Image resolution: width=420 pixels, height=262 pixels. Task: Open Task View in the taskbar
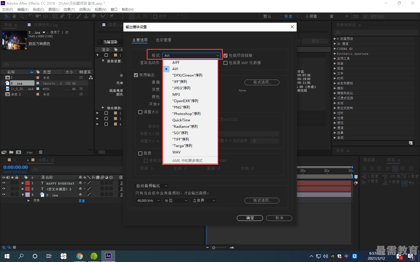pyautogui.click(x=49, y=256)
